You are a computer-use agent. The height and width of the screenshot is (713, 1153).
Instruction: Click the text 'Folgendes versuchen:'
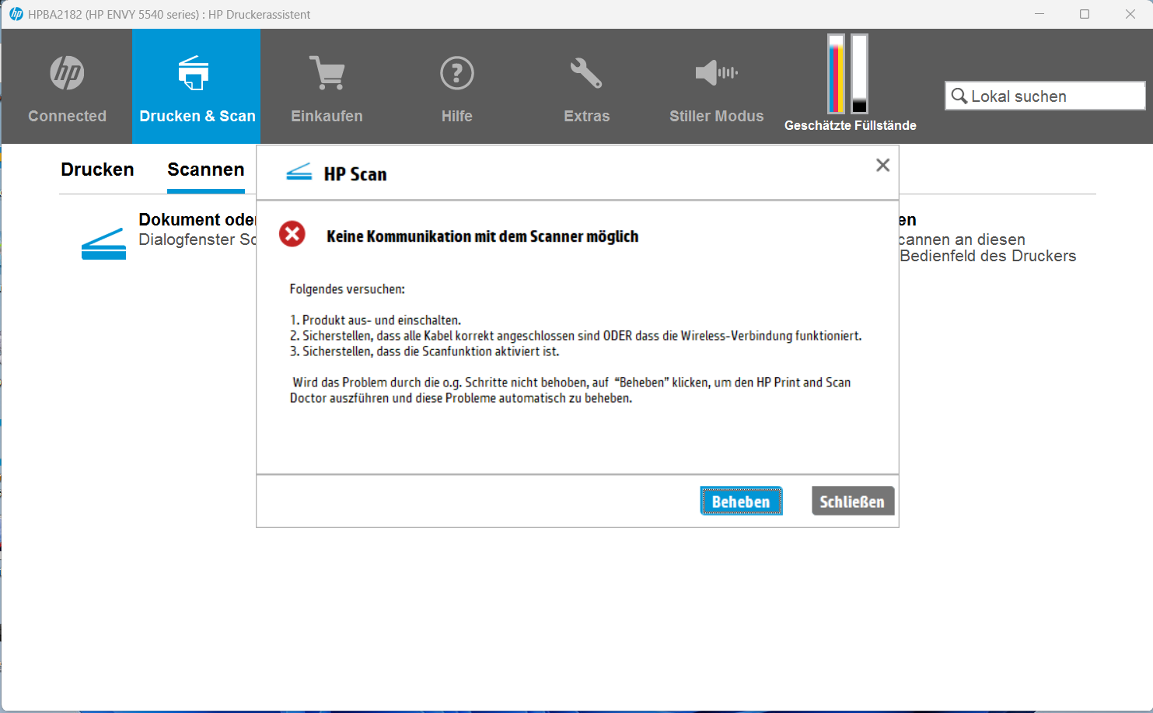pos(348,289)
